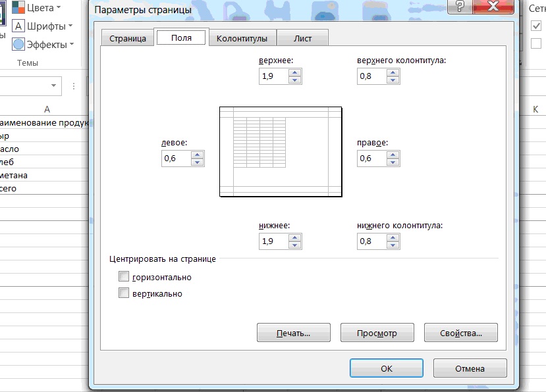The height and width of the screenshot is (392, 546).
Task: Click the dialog help question mark icon
Action: coord(460,7)
